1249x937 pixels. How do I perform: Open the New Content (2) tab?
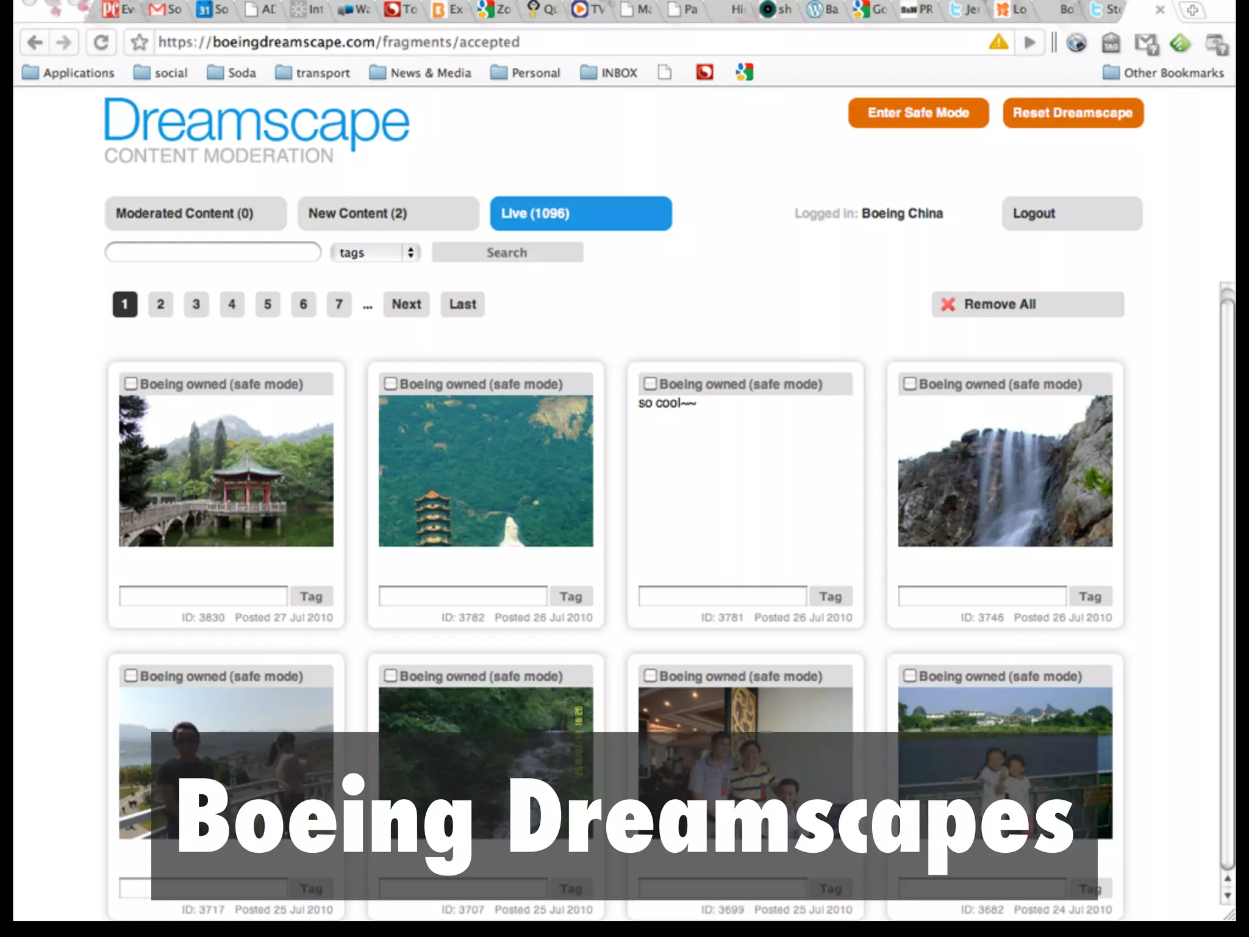388,214
